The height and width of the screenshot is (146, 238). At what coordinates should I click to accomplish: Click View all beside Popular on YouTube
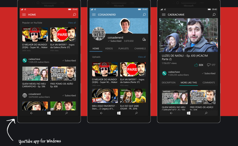point(72,23)
